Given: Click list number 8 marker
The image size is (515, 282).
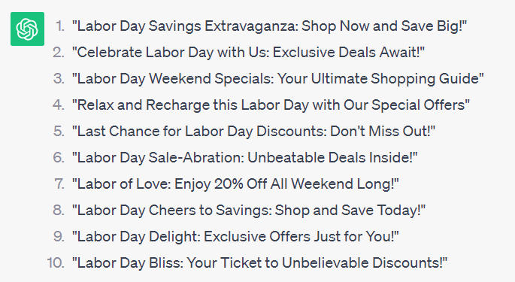Looking at the screenshot, I should click(x=59, y=211).
